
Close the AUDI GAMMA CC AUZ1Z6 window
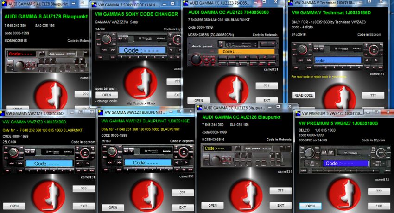click(x=289, y=107)
